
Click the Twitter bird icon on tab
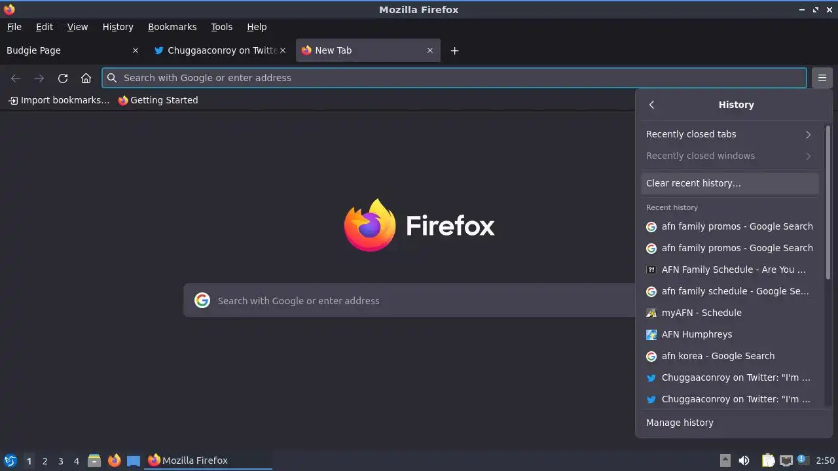coord(158,50)
